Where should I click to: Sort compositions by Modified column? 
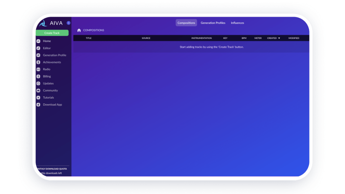point(294,38)
